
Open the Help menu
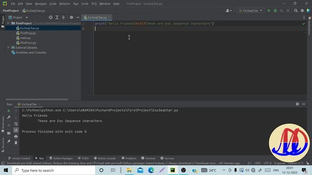coord(116,3)
